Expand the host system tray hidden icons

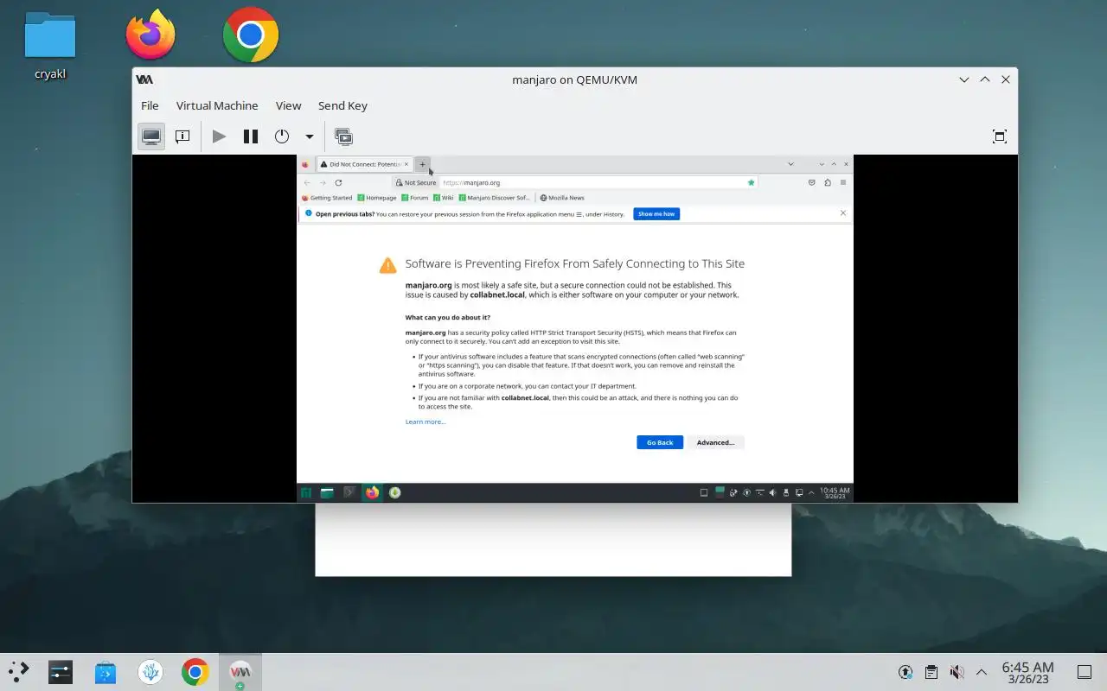(982, 672)
